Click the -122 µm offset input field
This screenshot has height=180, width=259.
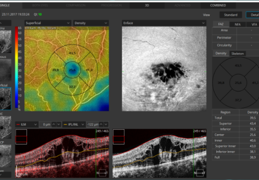coord(92,124)
